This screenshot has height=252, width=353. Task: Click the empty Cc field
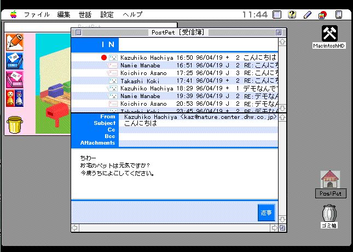198,130
